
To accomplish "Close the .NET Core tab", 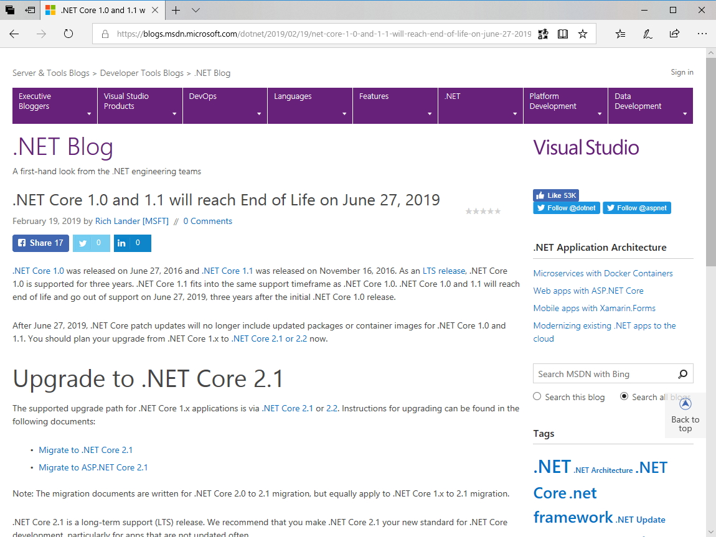I will tap(155, 10).
